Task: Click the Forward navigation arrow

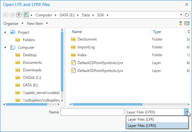Action: click(x=12, y=15)
